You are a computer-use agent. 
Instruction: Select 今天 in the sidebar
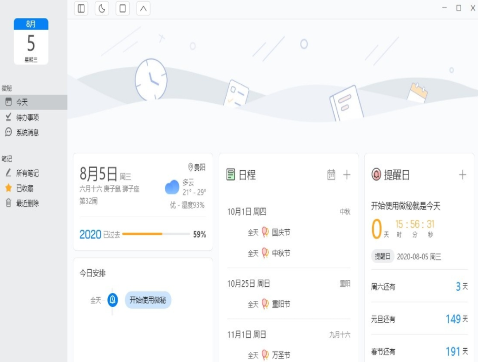point(22,102)
